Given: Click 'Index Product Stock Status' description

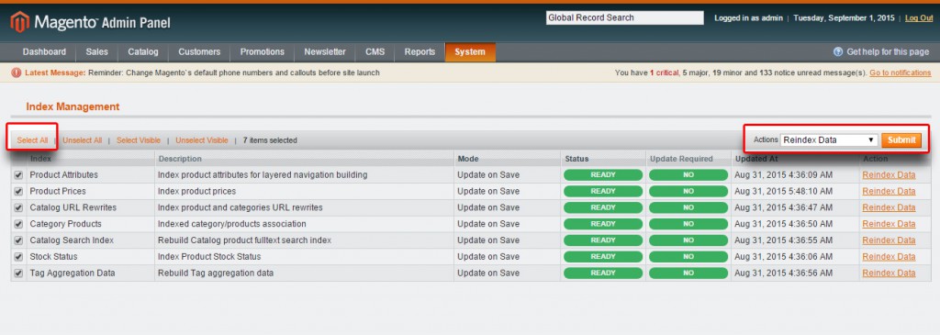Looking at the screenshot, I should 209,256.
